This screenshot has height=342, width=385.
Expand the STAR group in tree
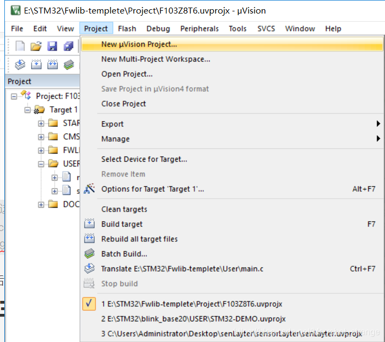(41, 123)
